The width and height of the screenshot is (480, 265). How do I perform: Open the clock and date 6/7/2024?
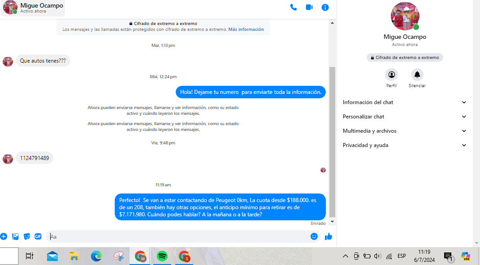click(424, 256)
